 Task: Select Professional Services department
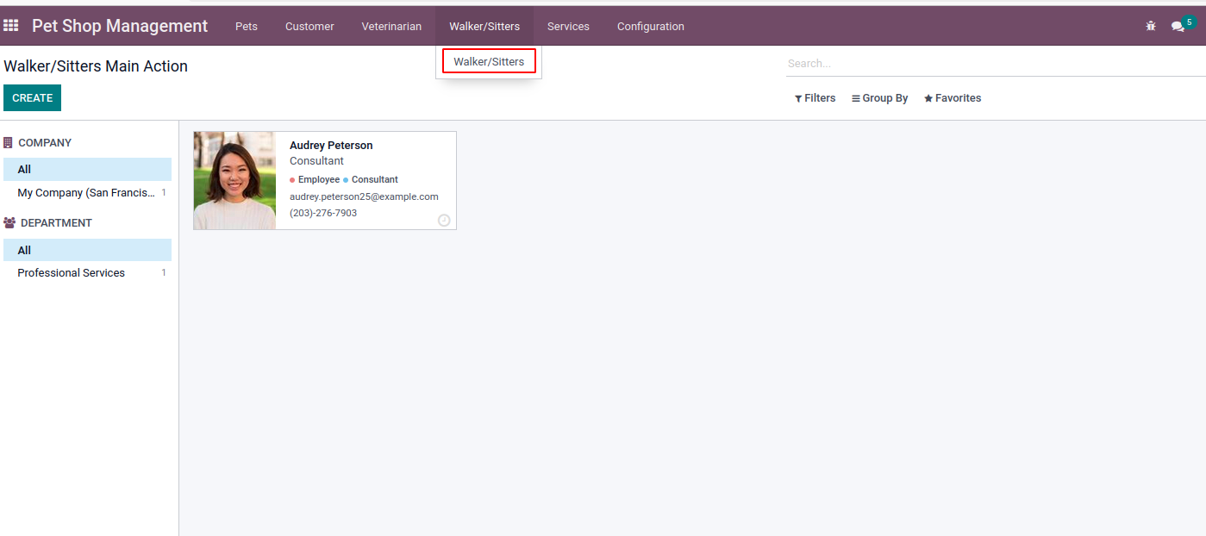87,273
